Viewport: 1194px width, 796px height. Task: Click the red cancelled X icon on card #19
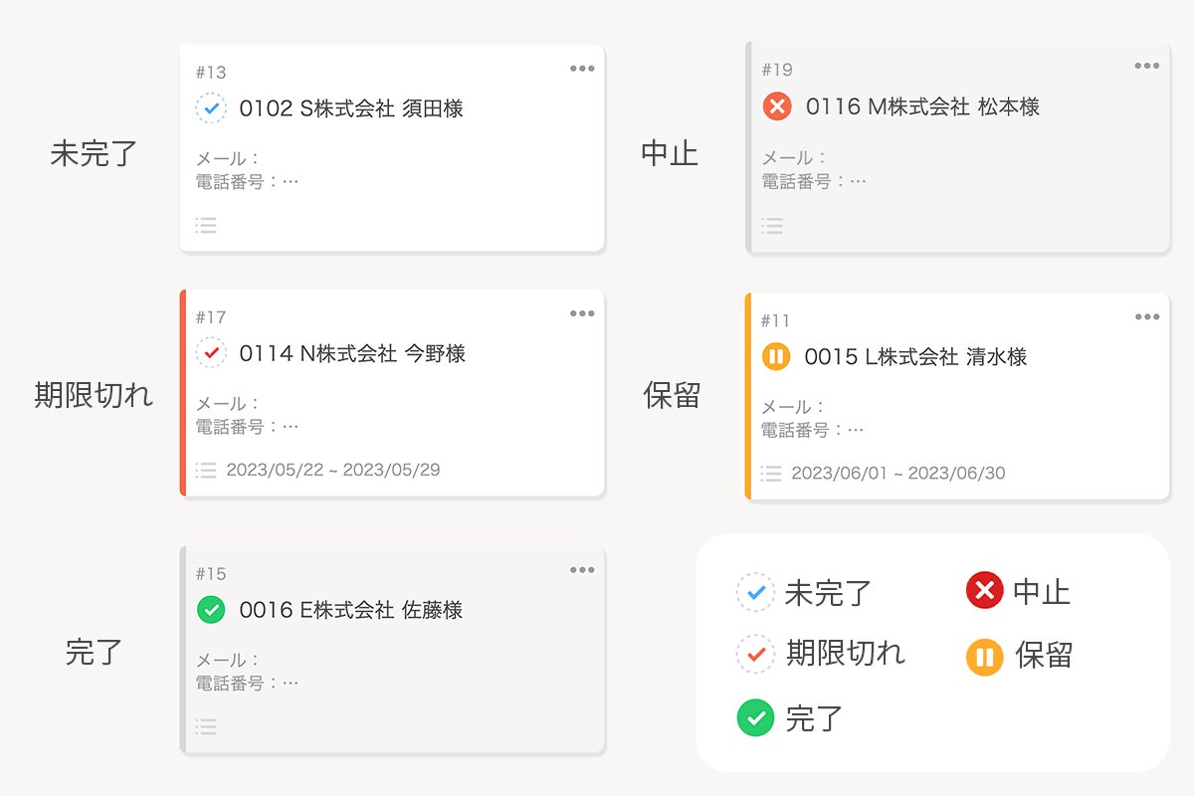point(777,106)
